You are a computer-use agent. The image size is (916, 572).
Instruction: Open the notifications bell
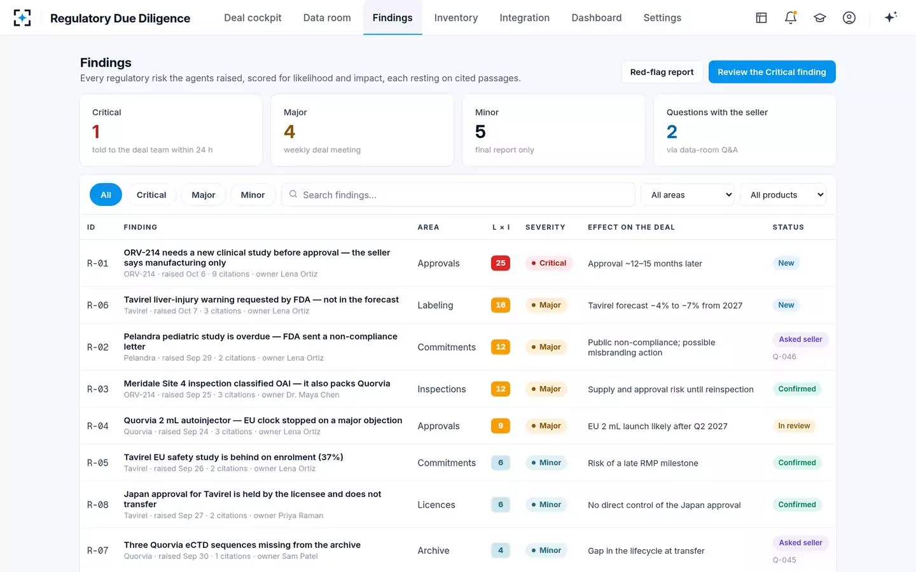coord(791,18)
